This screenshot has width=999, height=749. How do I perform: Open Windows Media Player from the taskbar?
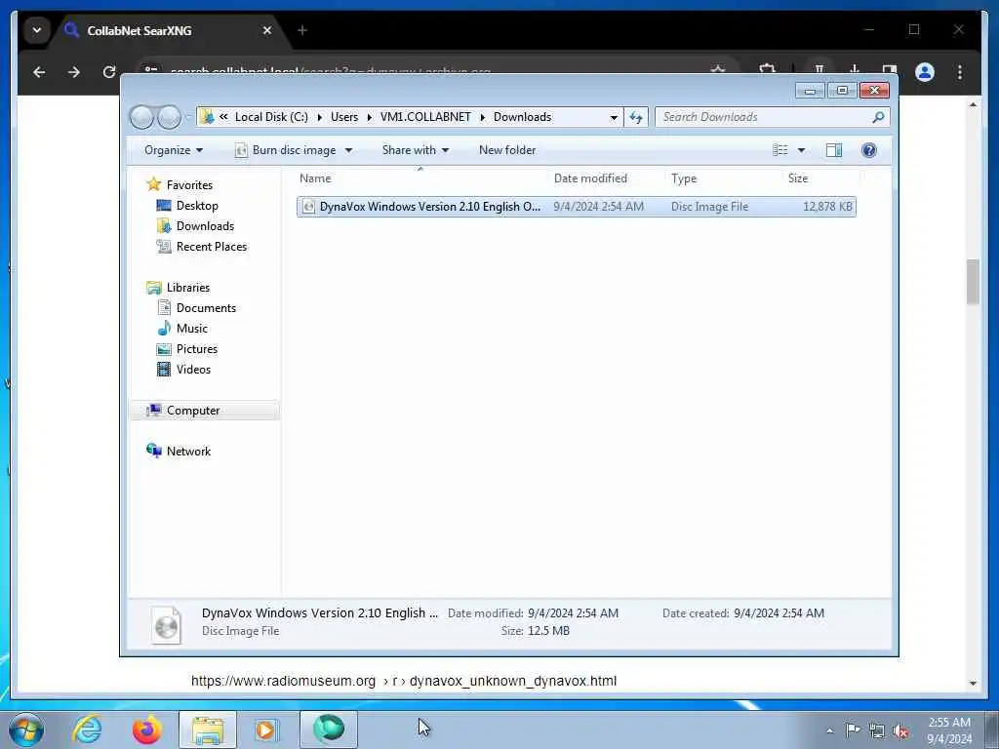pos(267,729)
